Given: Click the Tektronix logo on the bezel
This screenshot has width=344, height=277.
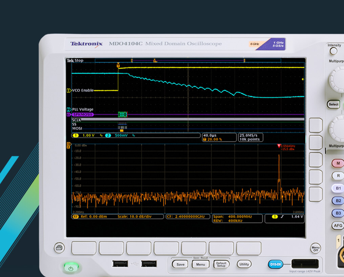Looking at the screenshot, I should point(86,44).
